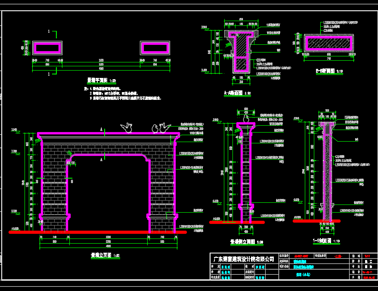Select the hatched column in the 1-1 section
Viewport: 378px width, 291px height.
pyautogui.click(x=327, y=172)
